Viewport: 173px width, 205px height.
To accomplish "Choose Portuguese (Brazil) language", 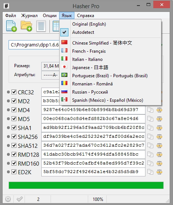I will [x=110, y=76].
